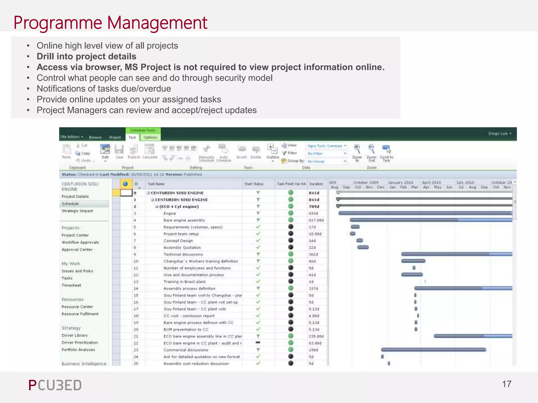Switch to the Project tab
The width and height of the screenshot is (538, 403).
(115, 137)
